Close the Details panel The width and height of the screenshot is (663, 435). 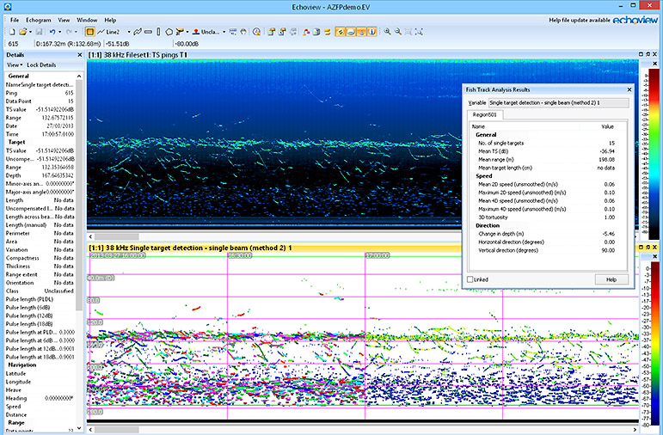79,55
